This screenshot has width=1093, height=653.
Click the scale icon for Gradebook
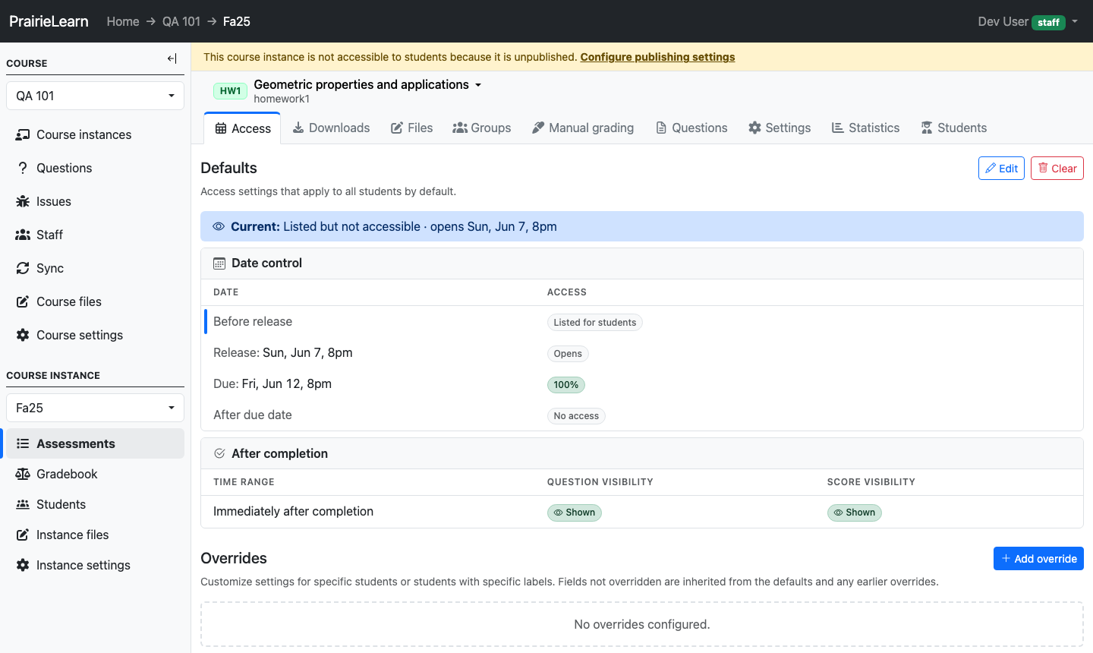23,474
